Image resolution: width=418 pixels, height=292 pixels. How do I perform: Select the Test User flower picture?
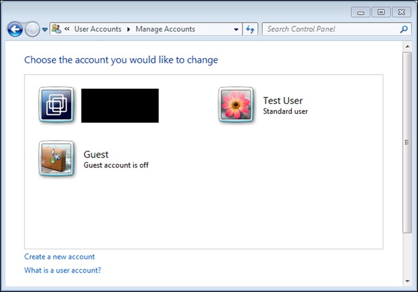(235, 105)
